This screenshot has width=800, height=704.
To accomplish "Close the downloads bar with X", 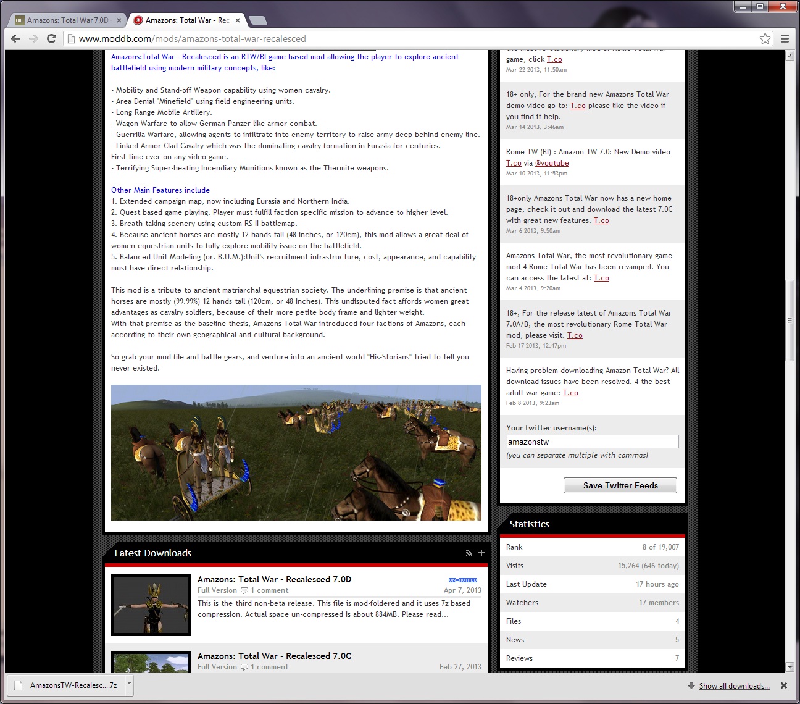I will [784, 685].
